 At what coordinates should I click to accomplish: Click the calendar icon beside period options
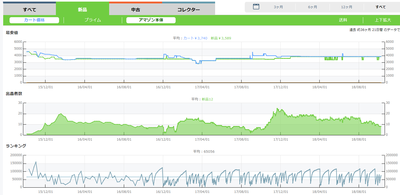(x=256, y=7)
